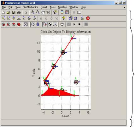Select the Orbit Camera tool

click(3, 19)
